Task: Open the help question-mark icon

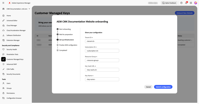Action: point(181,3)
